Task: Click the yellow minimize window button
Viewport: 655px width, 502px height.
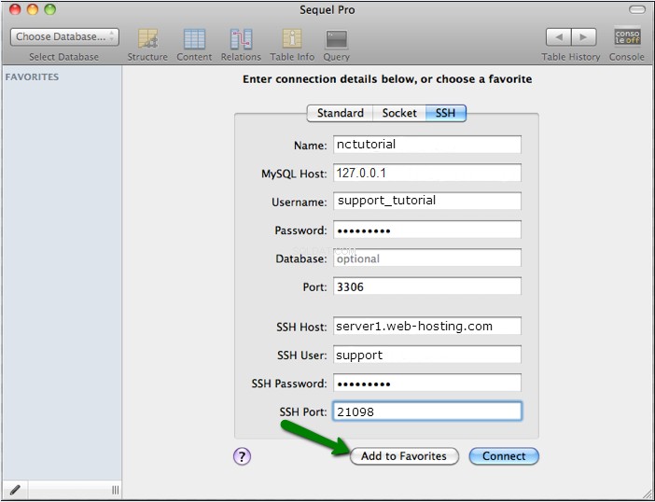Action: pos(32,9)
